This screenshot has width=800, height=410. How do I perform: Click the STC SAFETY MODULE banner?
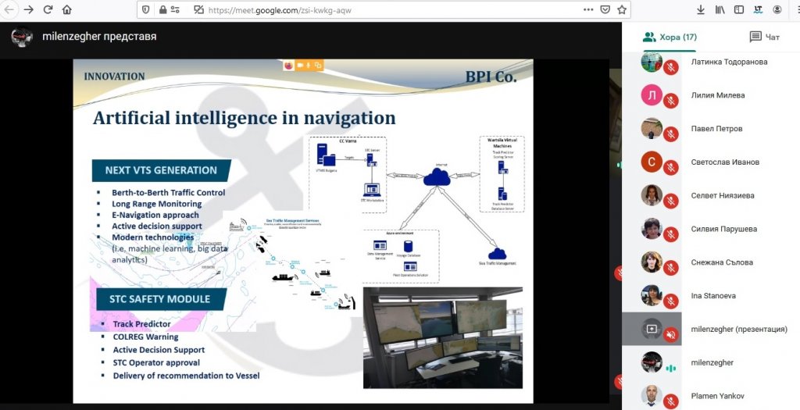click(x=159, y=299)
